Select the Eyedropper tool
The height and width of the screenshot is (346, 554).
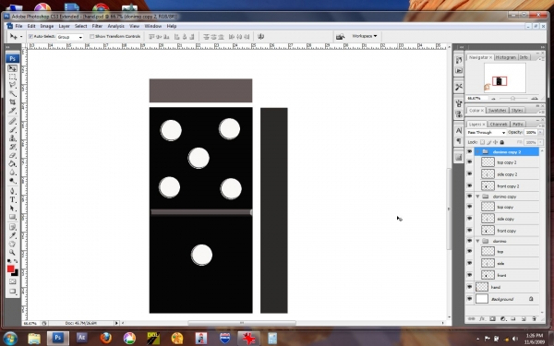(12, 235)
